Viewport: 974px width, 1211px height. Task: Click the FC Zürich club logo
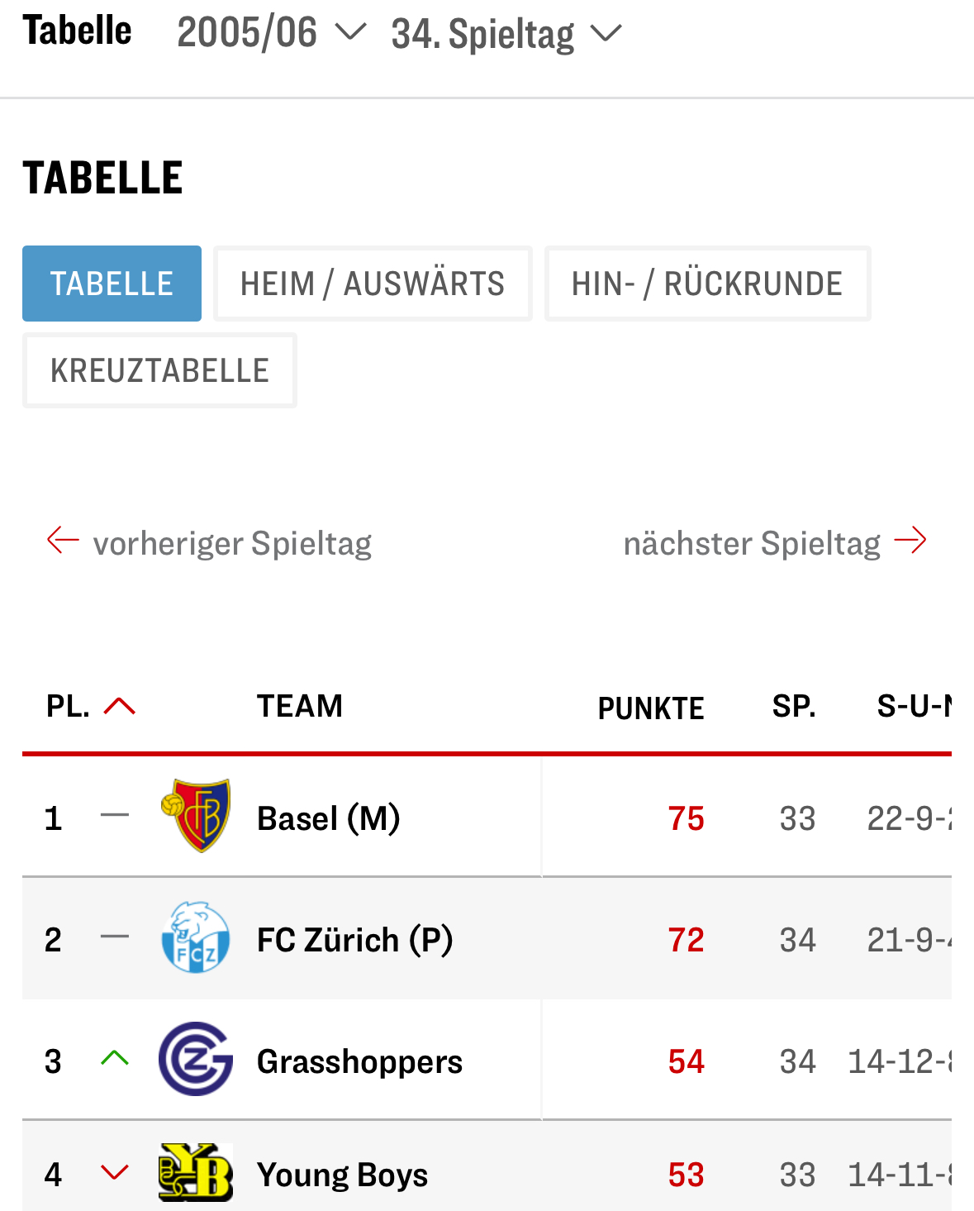(196, 937)
